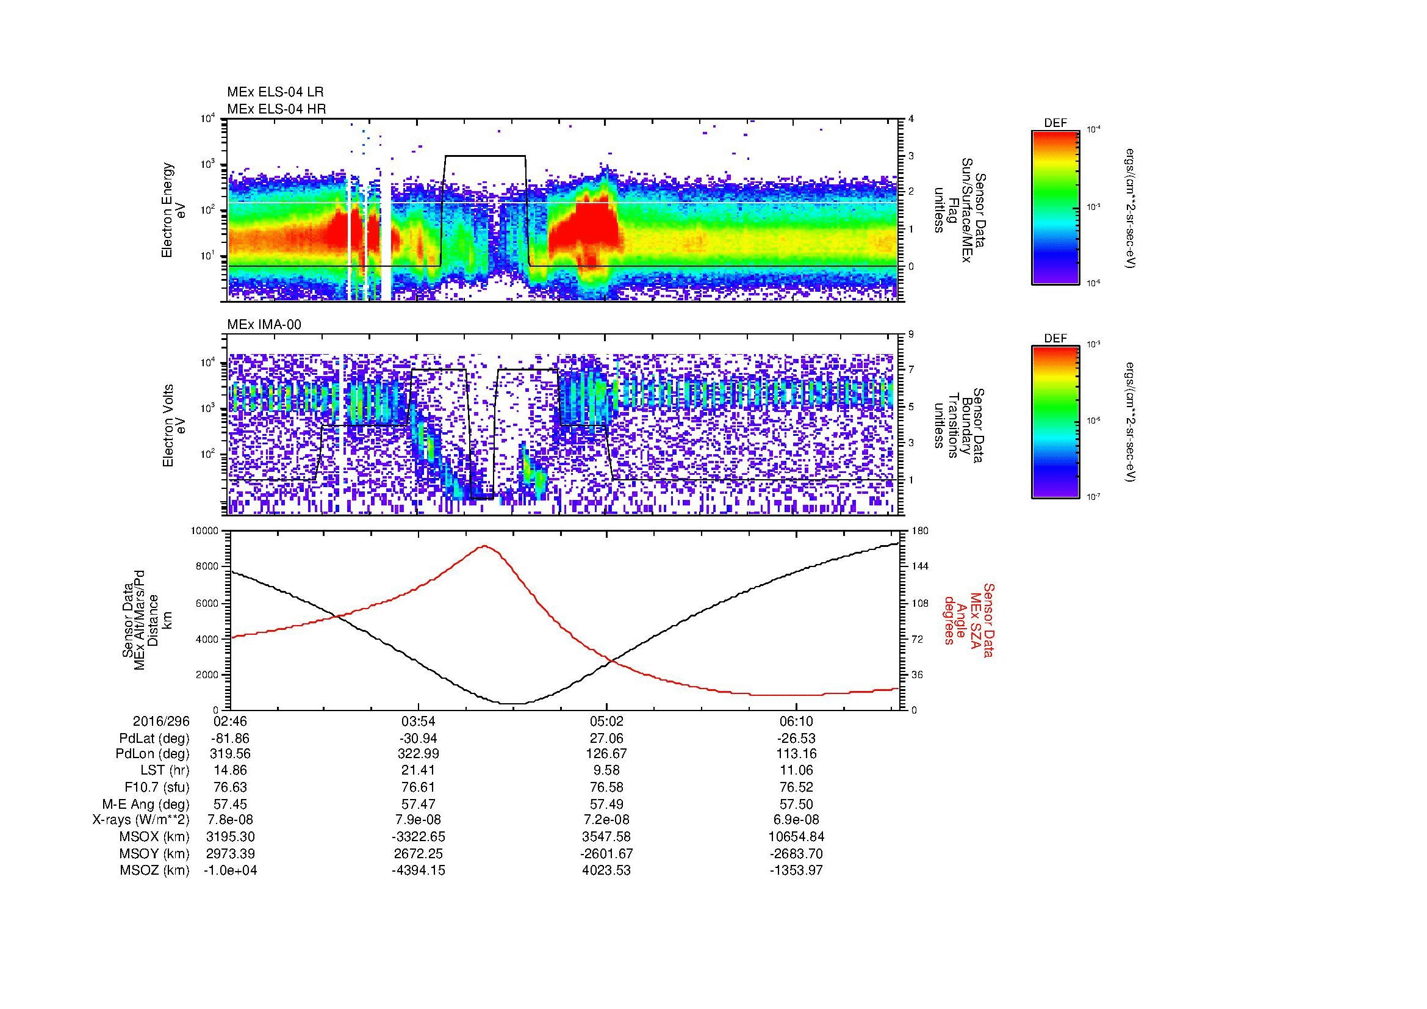The height and width of the screenshot is (1009, 1427).
Task: Click the LST value 21.41
Action: tap(419, 771)
